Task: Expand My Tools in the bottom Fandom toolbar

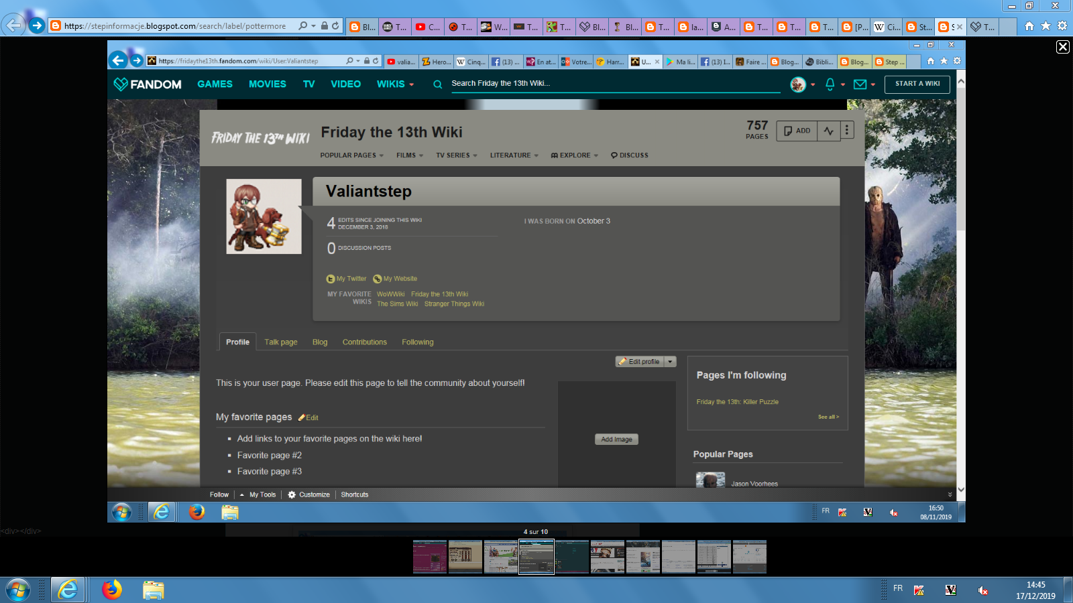Action: pyautogui.click(x=258, y=494)
